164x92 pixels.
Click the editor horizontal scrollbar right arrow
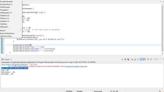coord(160,56)
